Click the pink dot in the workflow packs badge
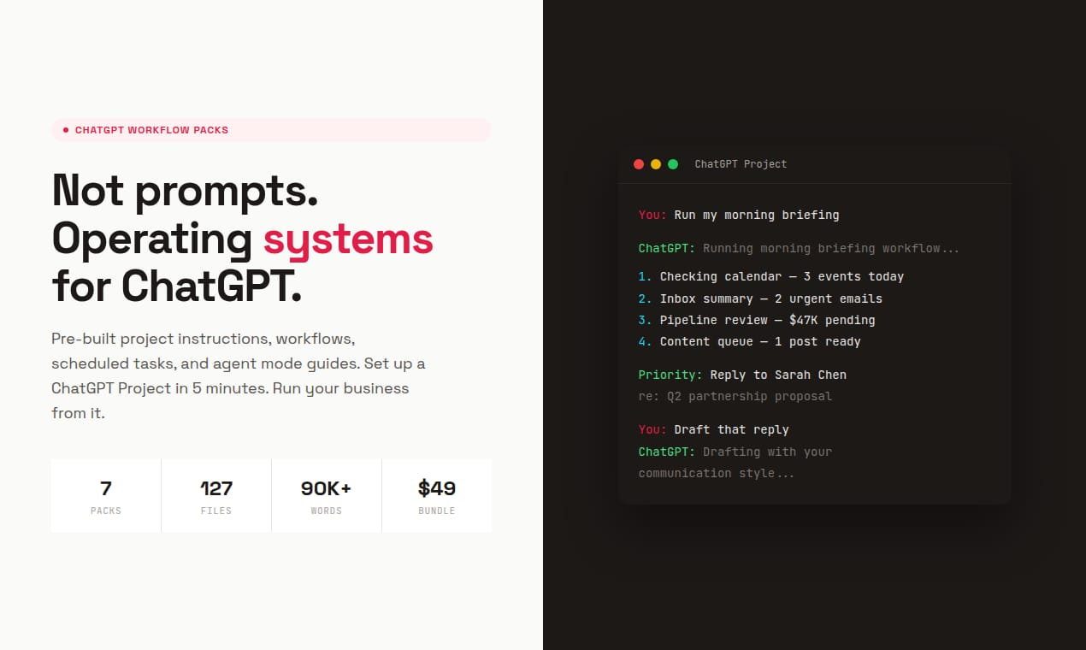Image resolution: width=1086 pixels, height=650 pixels. click(x=66, y=130)
